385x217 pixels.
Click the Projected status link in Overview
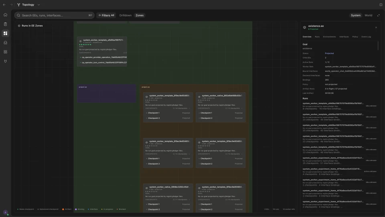[329, 53]
